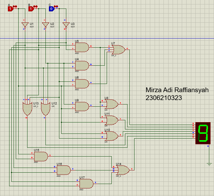
Task: Click the U5 AND gate
Action: point(81,47)
